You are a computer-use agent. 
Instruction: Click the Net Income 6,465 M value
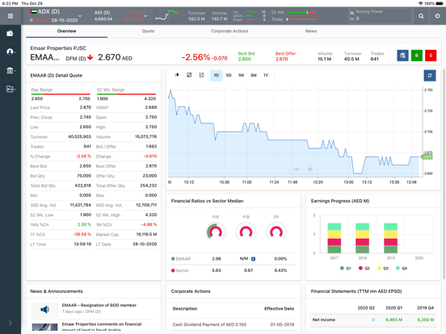click(x=393, y=319)
